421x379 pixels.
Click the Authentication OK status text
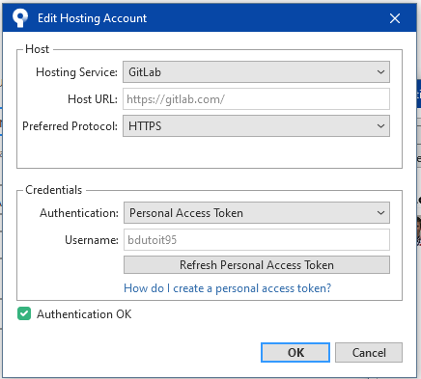point(84,314)
